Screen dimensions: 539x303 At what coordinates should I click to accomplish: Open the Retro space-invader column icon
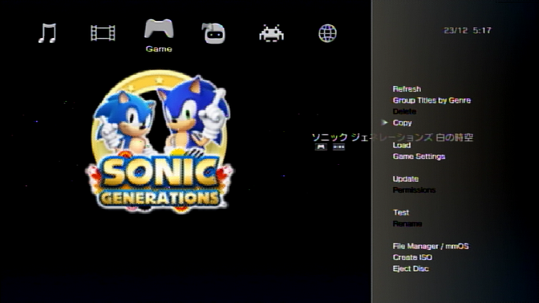[271, 34]
